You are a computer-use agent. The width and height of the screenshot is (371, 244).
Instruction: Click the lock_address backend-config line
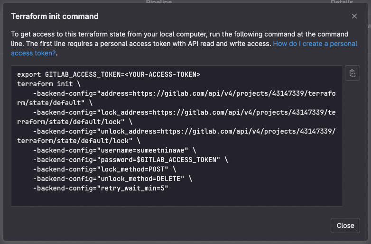[184, 112]
